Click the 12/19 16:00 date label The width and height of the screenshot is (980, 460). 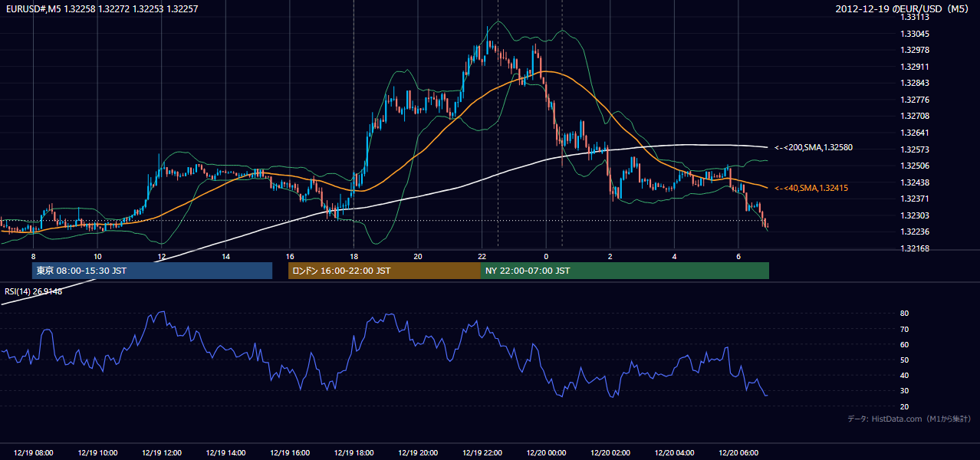point(290,452)
